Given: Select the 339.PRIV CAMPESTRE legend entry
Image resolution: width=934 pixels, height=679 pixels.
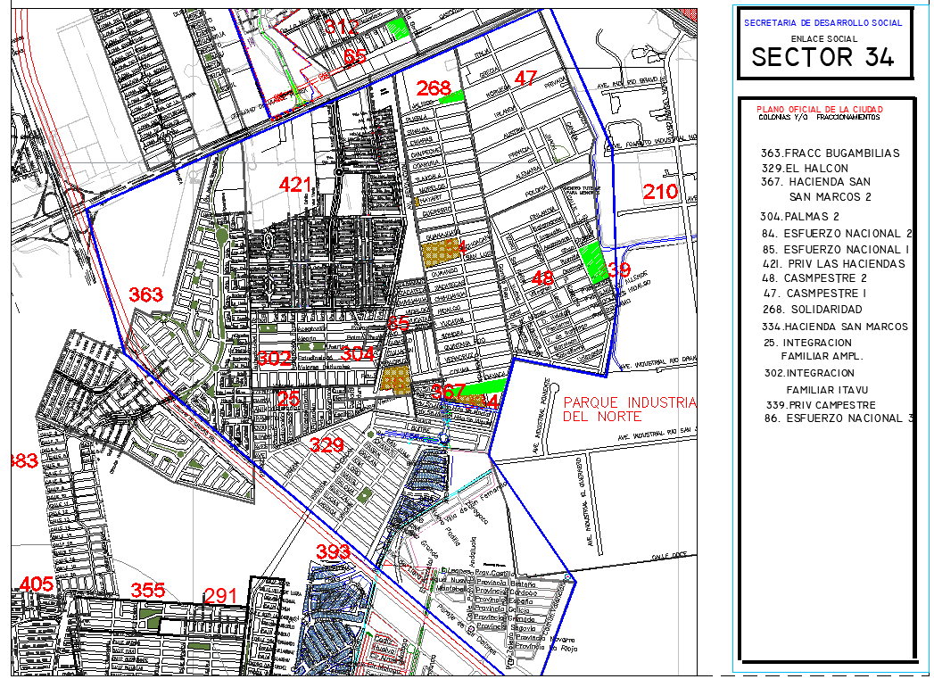Looking at the screenshot, I should 820,405.
